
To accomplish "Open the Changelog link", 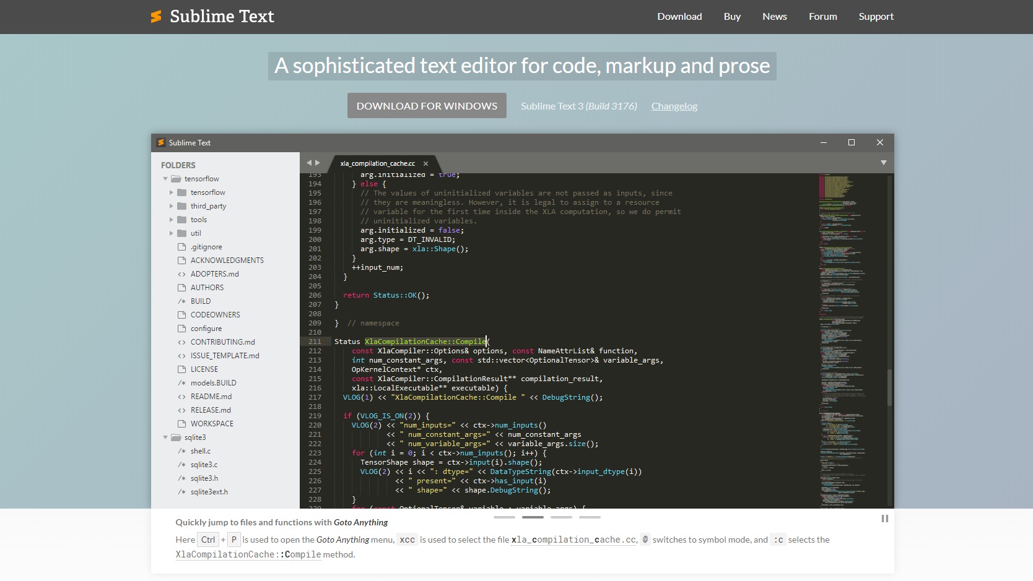I will [x=674, y=106].
